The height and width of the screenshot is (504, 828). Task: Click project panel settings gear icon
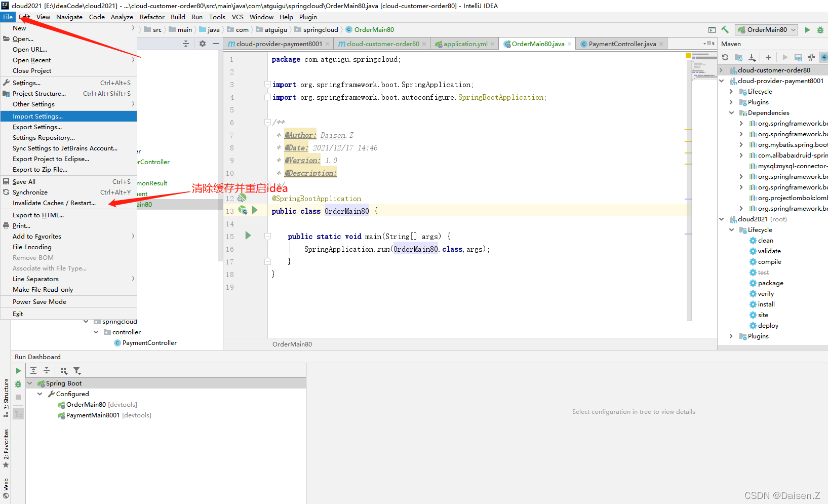[203, 44]
